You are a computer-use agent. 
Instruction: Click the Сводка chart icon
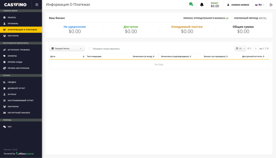click(x=4, y=82)
